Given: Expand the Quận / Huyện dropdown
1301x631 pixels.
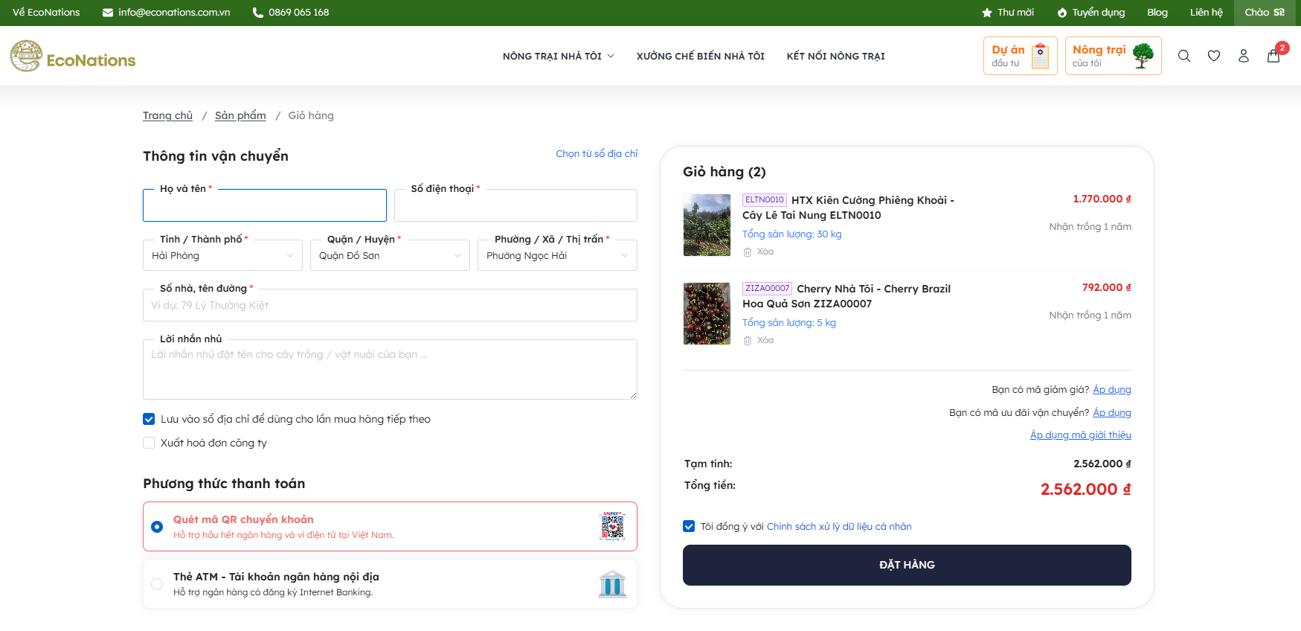Looking at the screenshot, I should click(390, 256).
